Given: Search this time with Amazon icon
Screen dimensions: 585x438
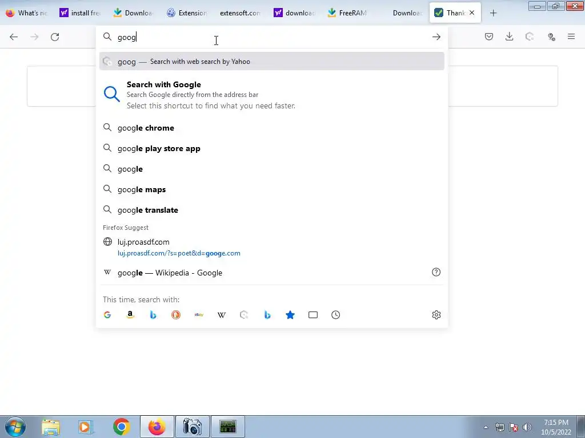Looking at the screenshot, I should point(130,315).
